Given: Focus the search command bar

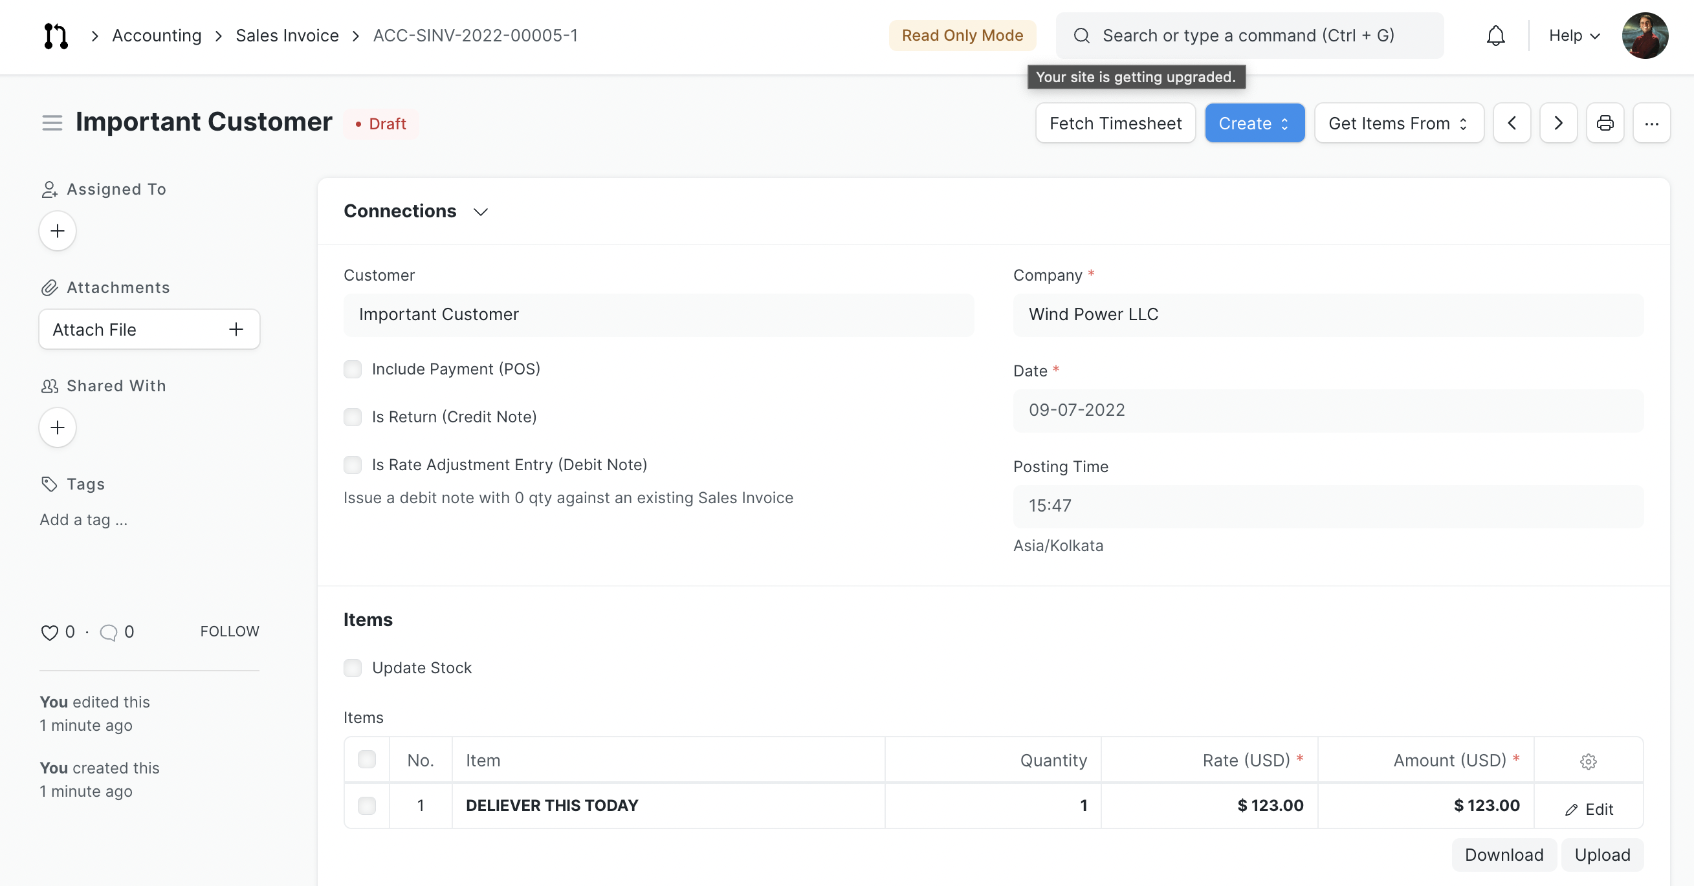Looking at the screenshot, I should click(x=1249, y=36).
